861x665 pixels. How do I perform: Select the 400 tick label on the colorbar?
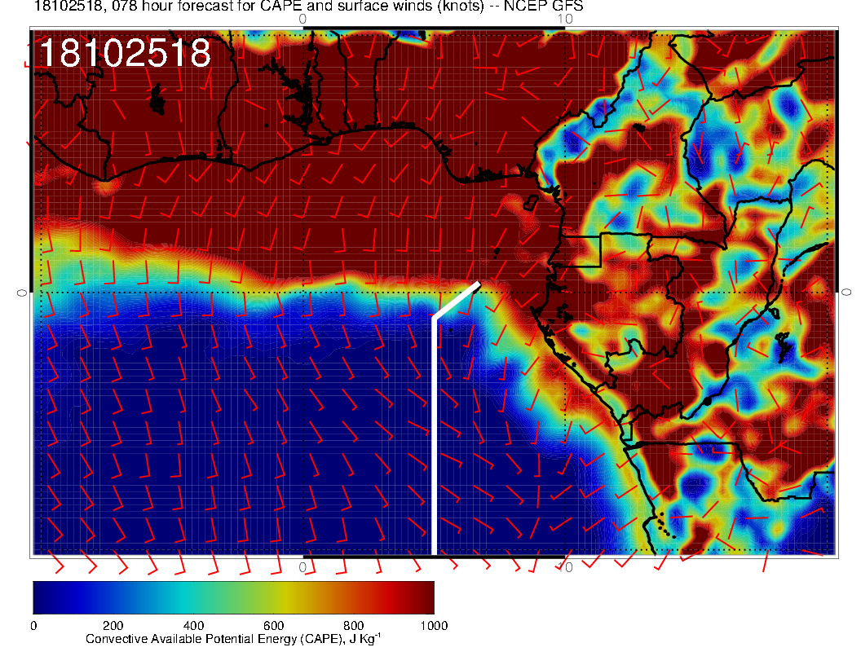tap(193, 626)
